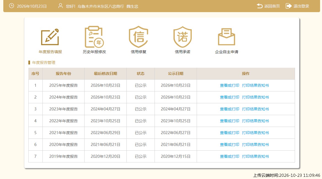
Task: Click 查看或打印 for 2019年年度报告
Action: 229,156
